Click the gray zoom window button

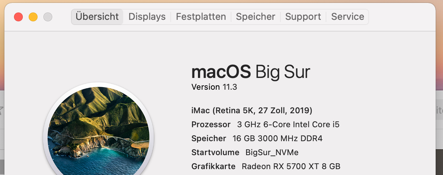[48, 17]
